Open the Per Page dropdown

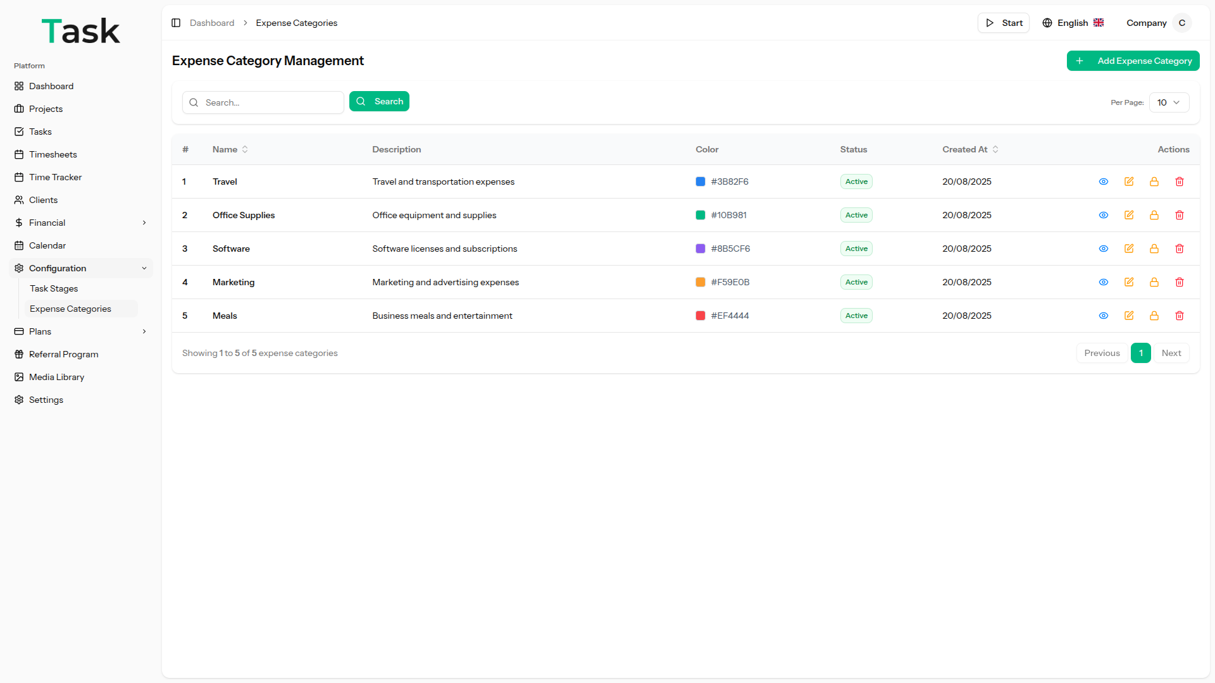coord(1169,102)
